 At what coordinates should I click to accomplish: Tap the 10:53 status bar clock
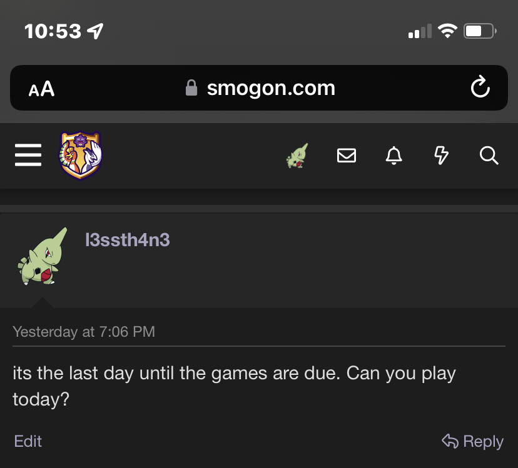click(x=53, y=31)
